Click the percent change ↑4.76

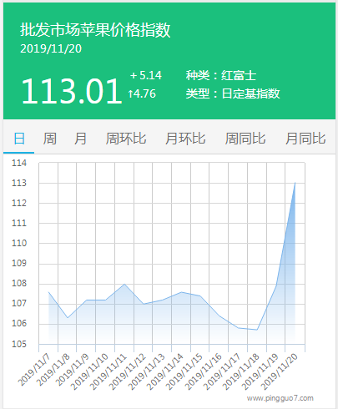[142, 93]
